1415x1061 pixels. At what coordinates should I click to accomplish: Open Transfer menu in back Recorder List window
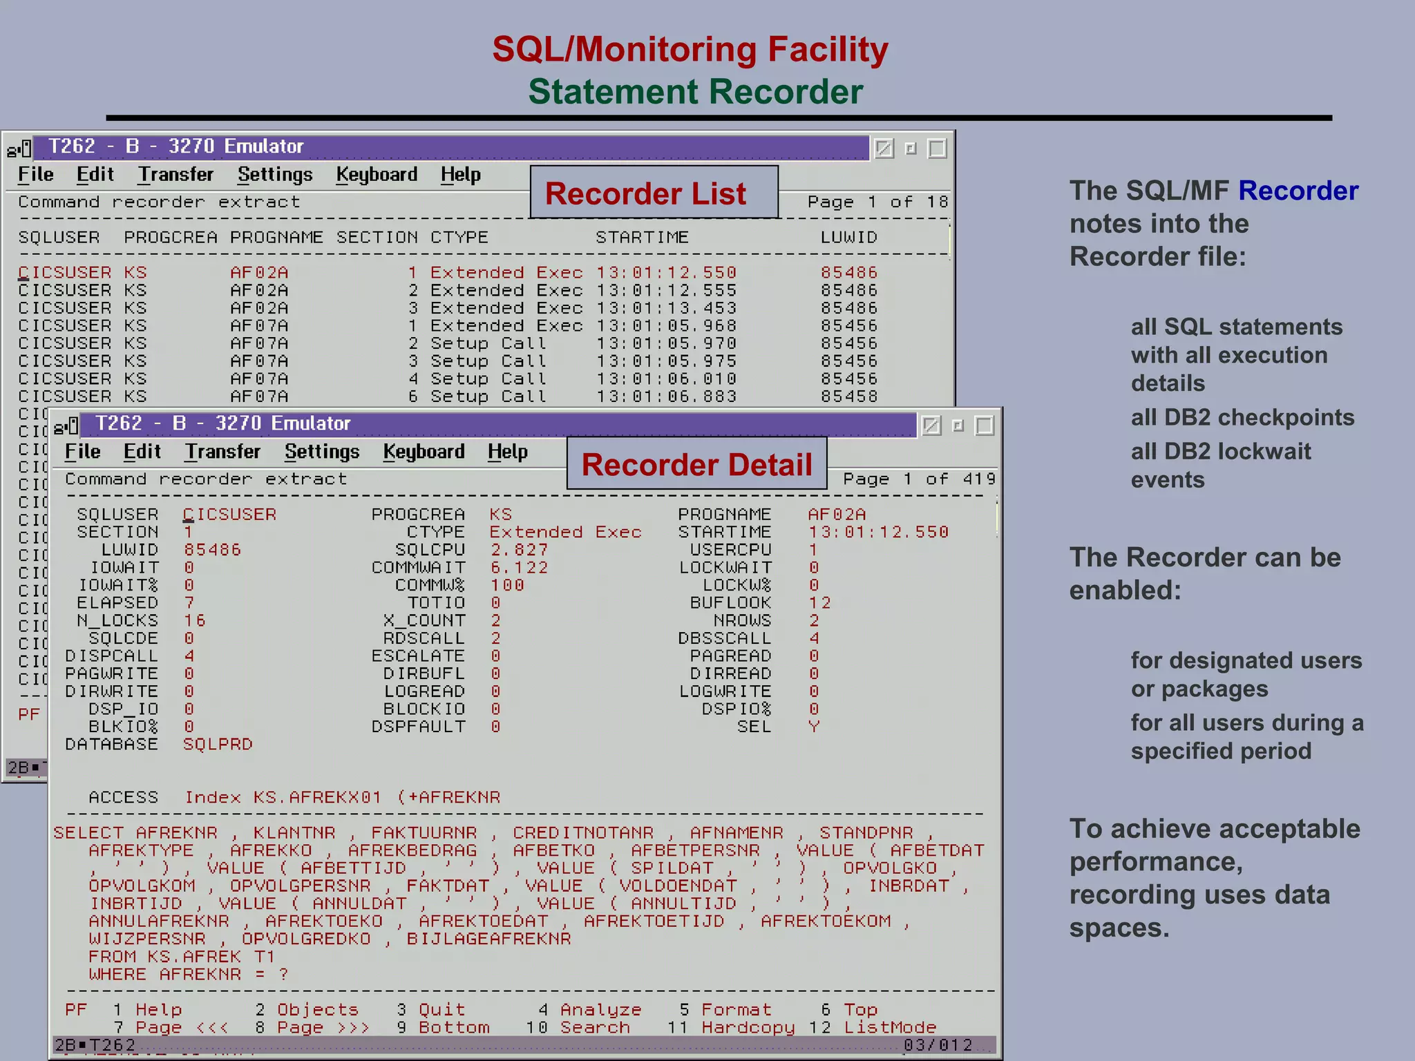tap(175, 175)
